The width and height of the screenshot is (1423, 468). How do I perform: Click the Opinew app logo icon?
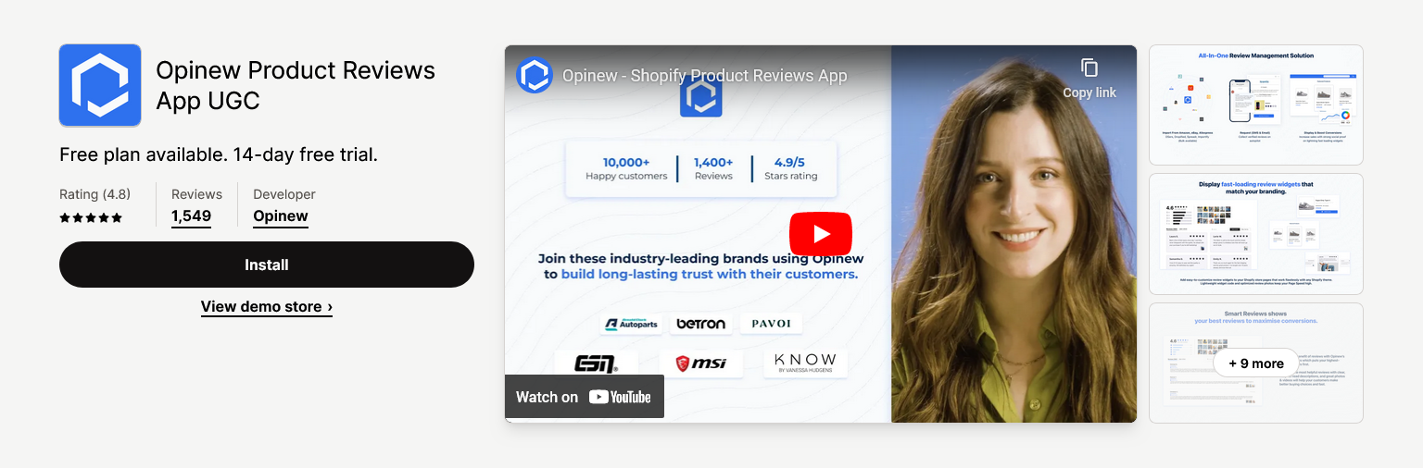pos(100,85)
